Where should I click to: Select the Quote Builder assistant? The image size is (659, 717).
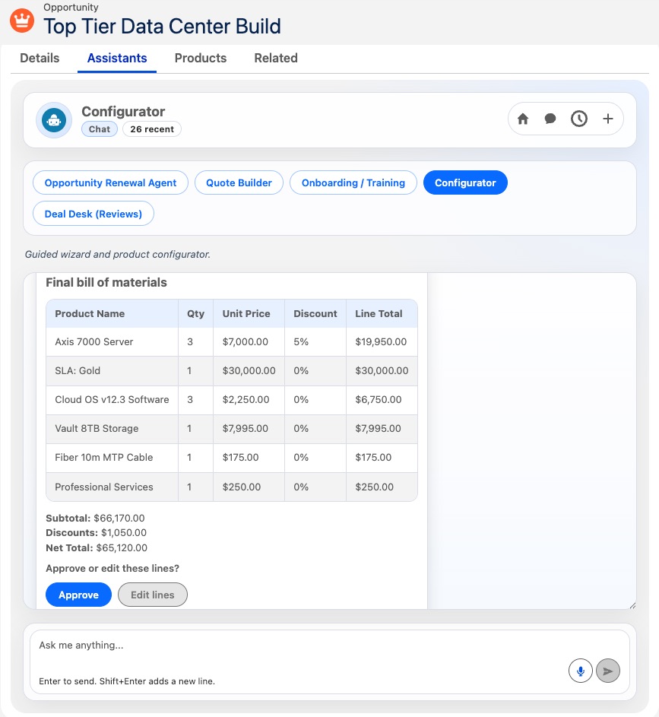coord(239,183)
